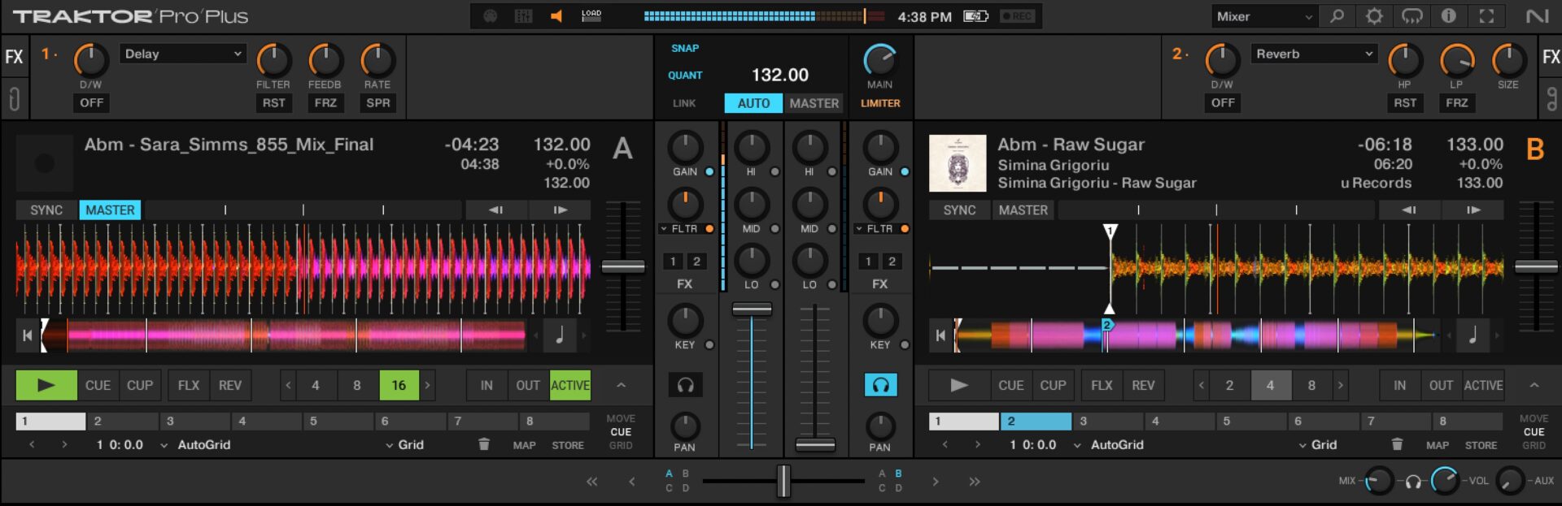
Task: Toggle LINK in master panel
Action: tap(684, 103)
